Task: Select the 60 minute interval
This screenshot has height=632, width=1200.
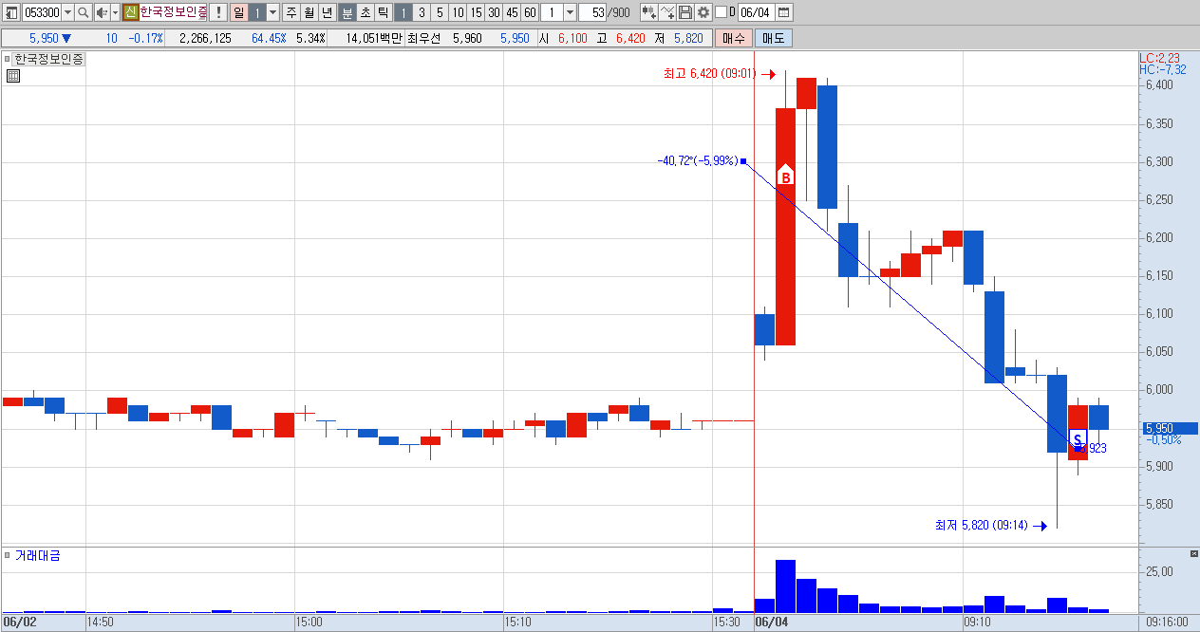Action: click(x=530, y=12)
